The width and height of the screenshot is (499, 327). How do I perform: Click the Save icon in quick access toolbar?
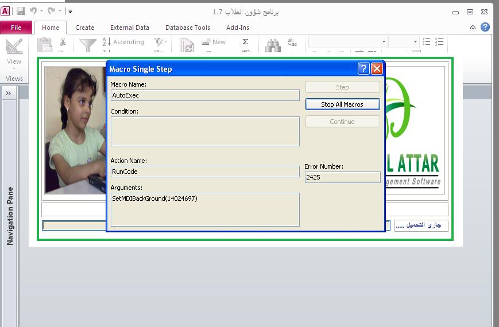pyautogui.click(x=21, y=11)
